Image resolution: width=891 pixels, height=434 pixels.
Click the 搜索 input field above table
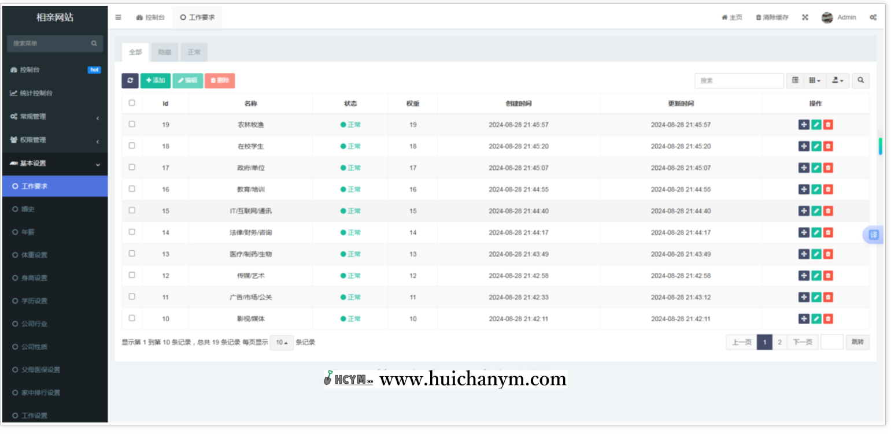tap(739, 81)
